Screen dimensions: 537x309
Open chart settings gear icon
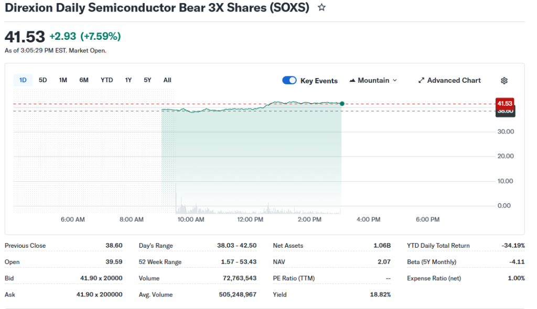504,81
